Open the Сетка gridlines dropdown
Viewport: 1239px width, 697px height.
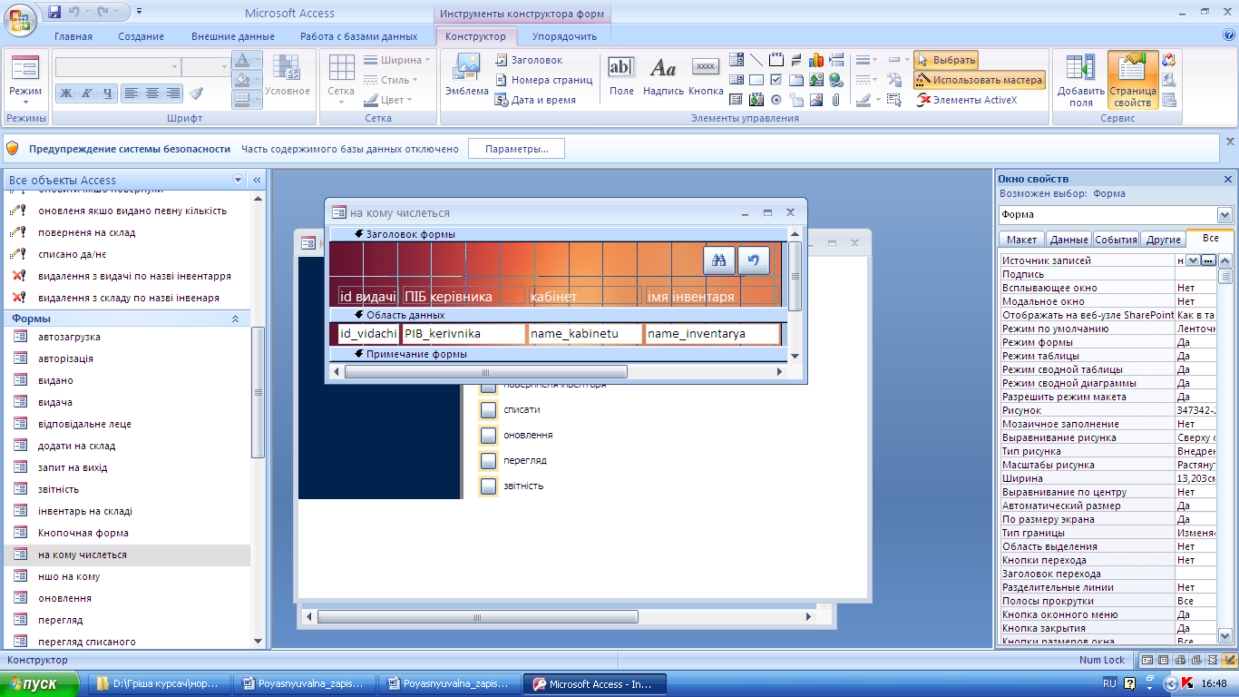point(341,80)
